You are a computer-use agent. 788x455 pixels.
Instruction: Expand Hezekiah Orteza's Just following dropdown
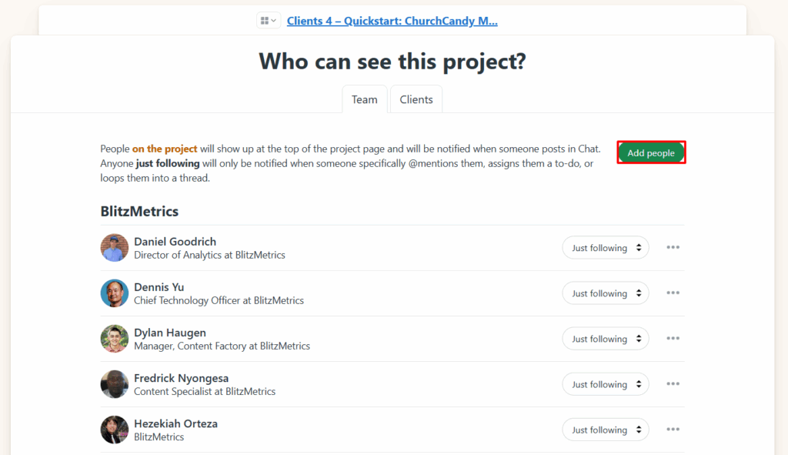pyautogui.click(x=606, y=430)
